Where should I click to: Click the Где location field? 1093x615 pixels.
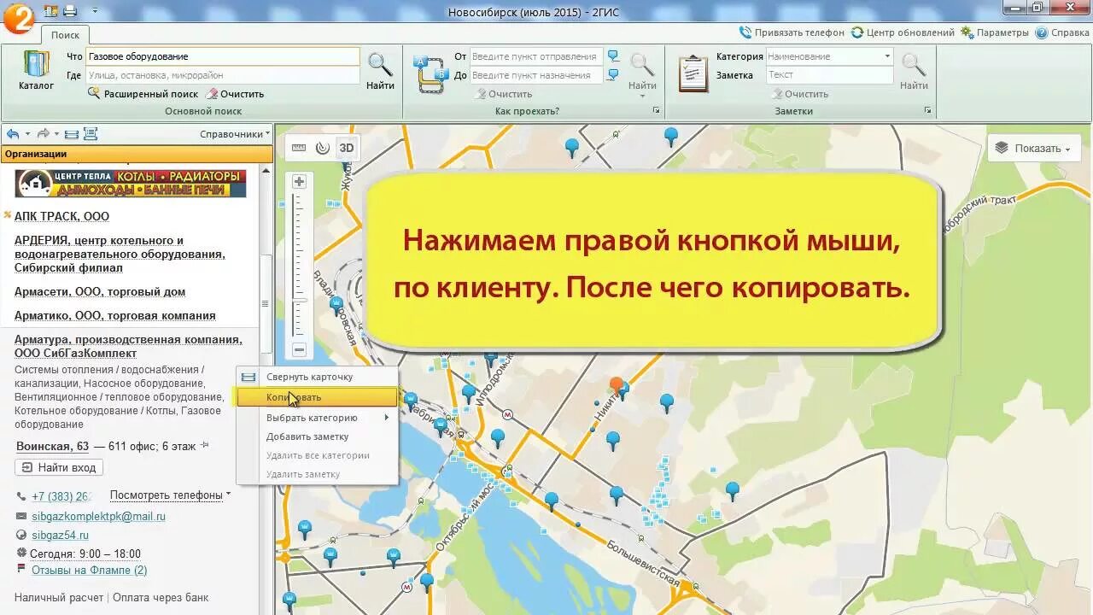(x=222, y=75)
